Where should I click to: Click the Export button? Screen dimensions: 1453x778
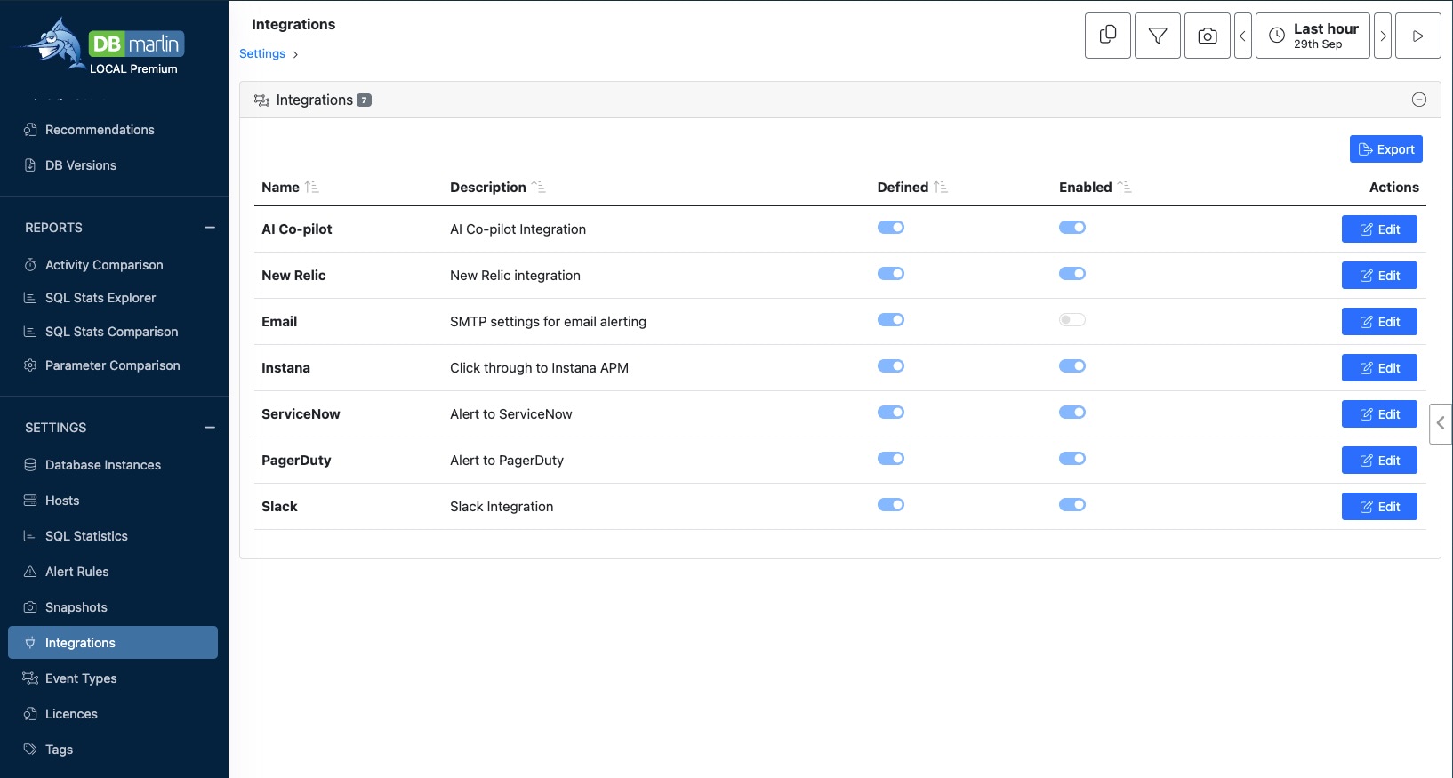pos(1385,149)
